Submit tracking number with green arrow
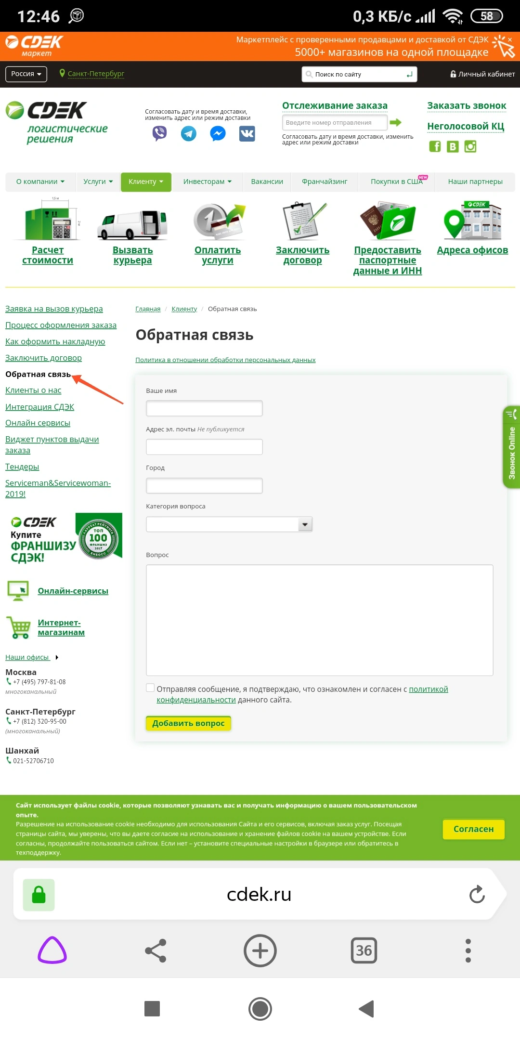The height and width of the screenshot is (1040, 520). coord(396,122)
